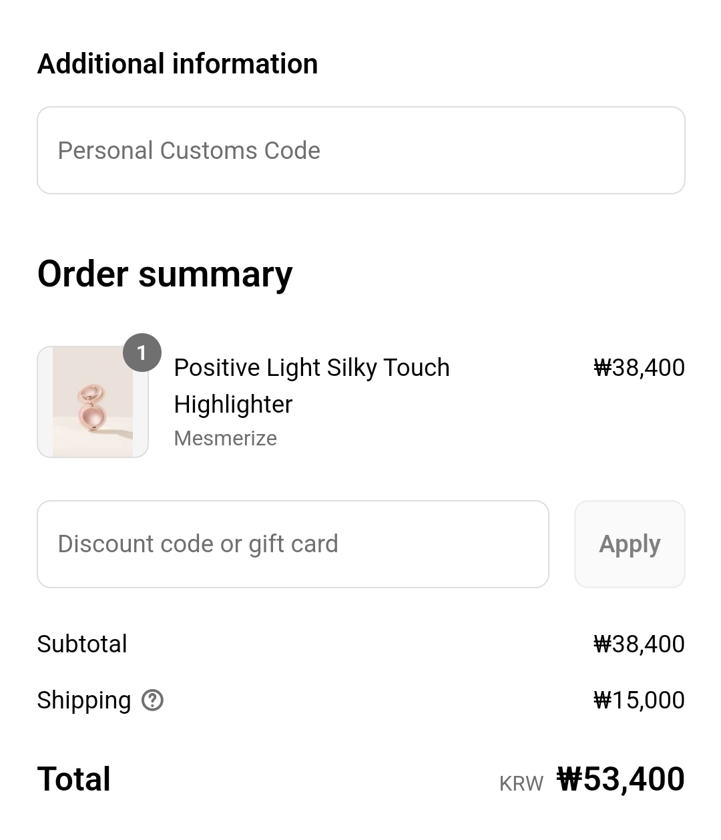Click the Positive Light Silky Touch Highlighter name
Screen dimensions: 721x840
point(311,368)
